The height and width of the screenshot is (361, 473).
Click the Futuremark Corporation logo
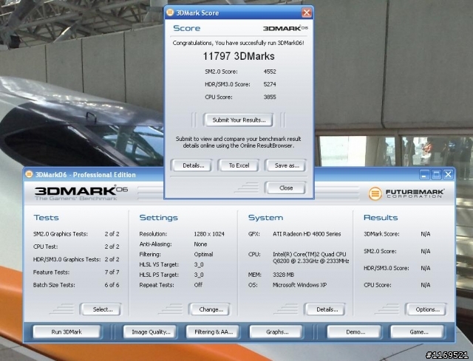(x=406, y=193)
